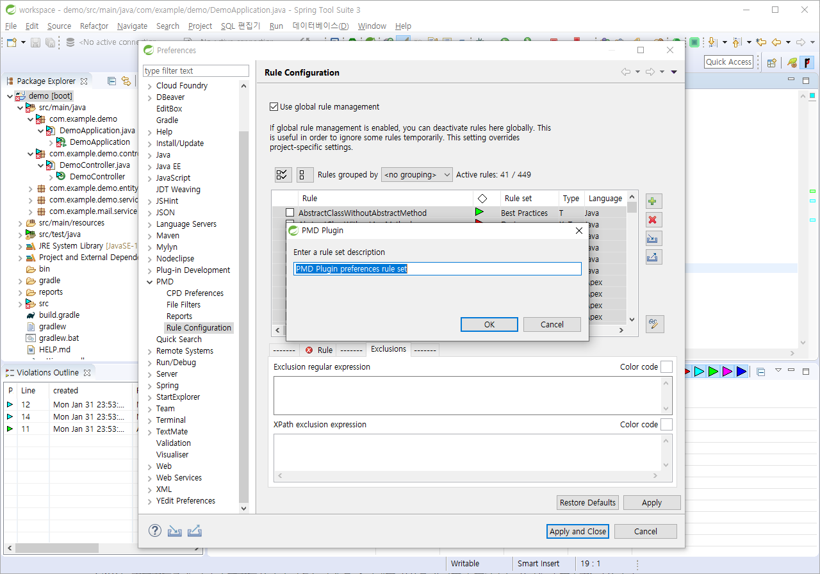Select build.gradle in Package Explorer
820x574 pixels.
tap(59, 315)
